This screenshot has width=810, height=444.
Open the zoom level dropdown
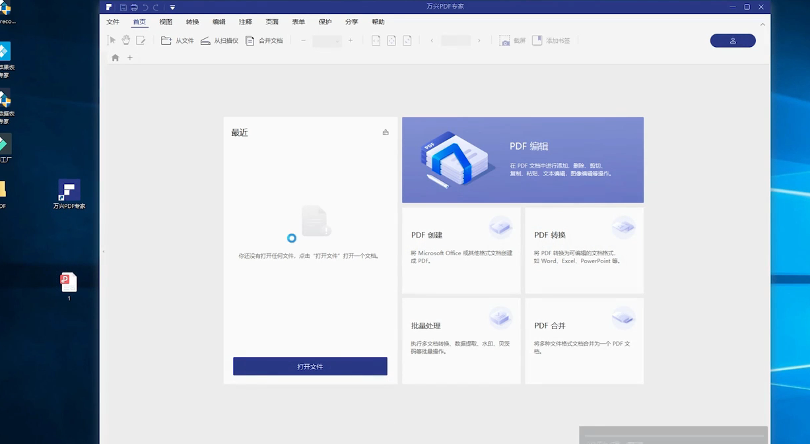click(327, 41)
